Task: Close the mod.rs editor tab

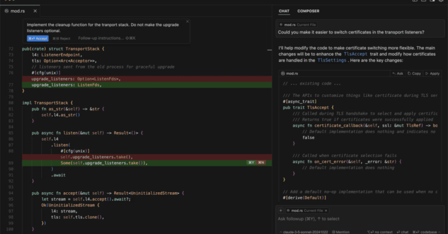Action: (35, 11)
